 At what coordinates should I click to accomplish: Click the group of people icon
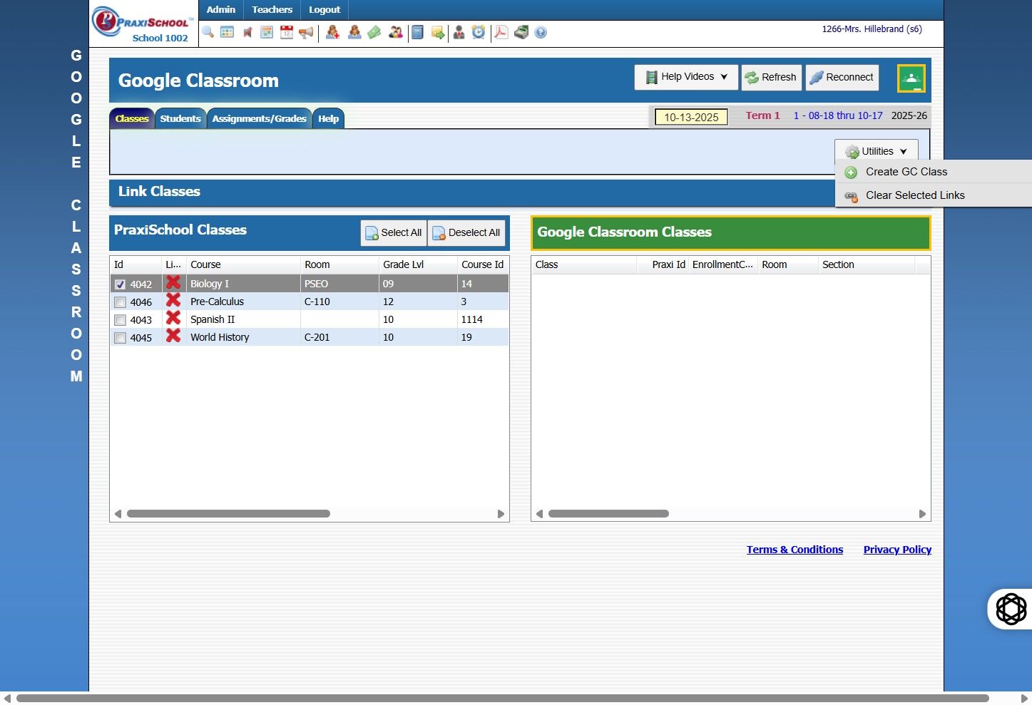click(395, 32)
